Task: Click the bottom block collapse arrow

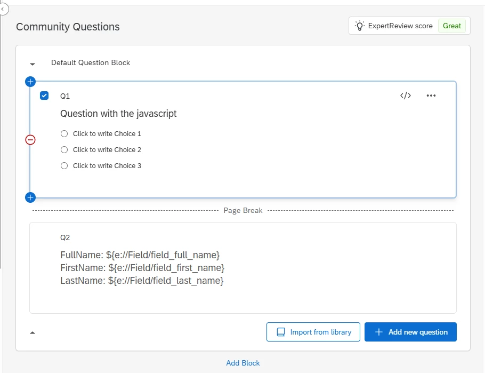Action: click(x=33, y=332)
